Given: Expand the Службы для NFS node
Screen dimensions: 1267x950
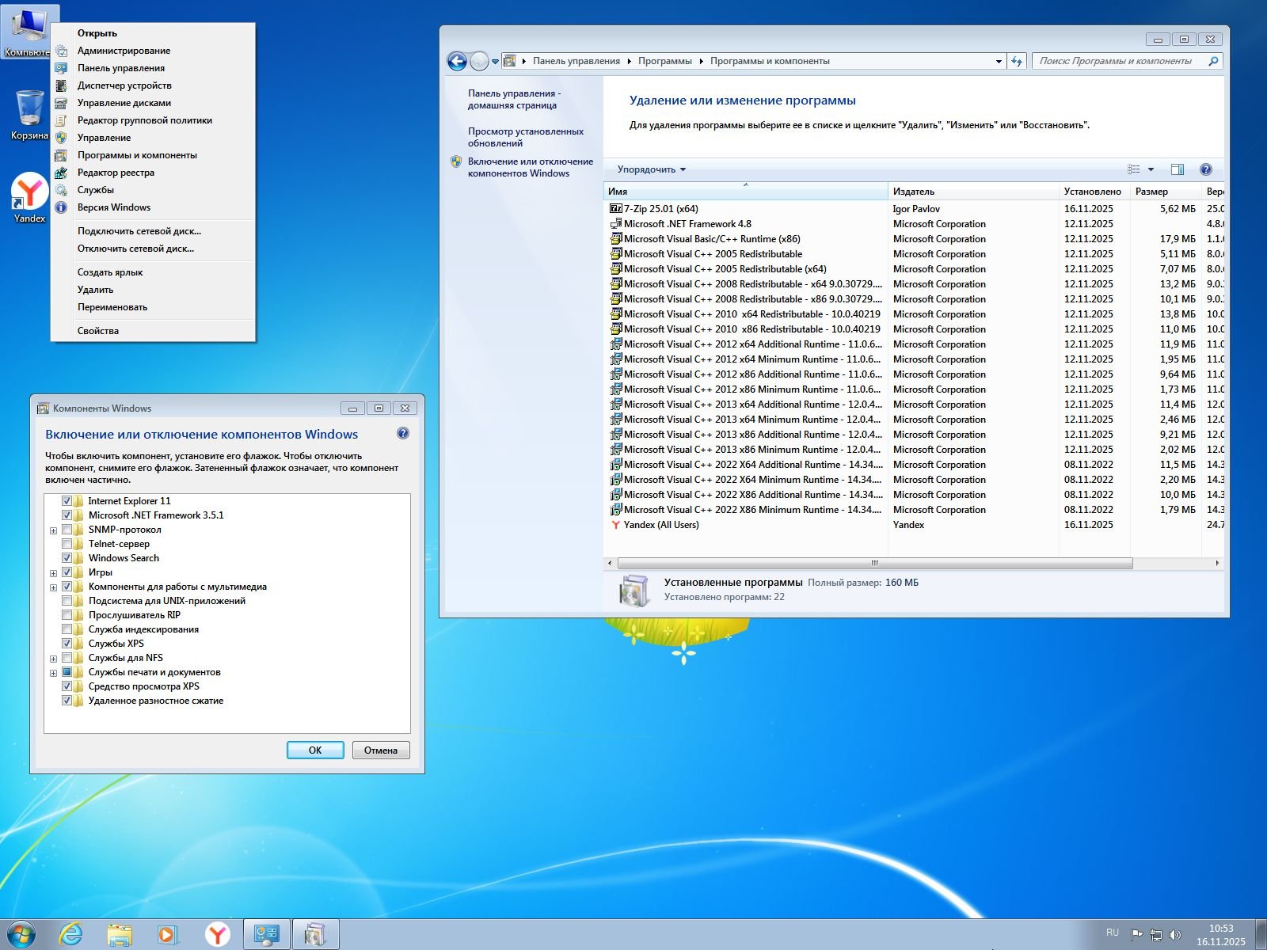Looking at the screenshot, I should pos(53,659).
